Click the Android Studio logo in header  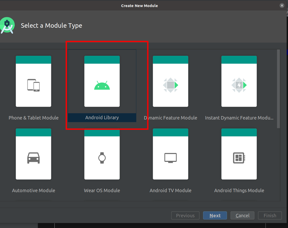click(7, 26)
